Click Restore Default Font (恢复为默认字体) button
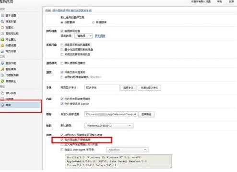The height and width of the screenshot is (172, 237). coord(149,87)
